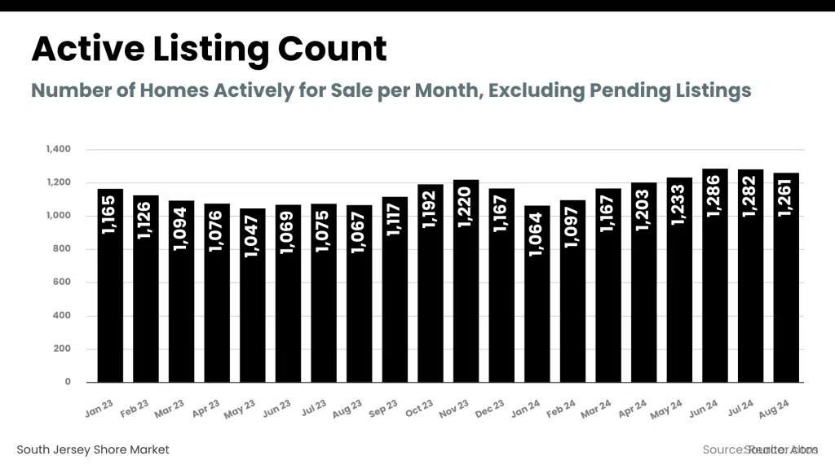Click the 0 y-axis label
This screenshot has height=469, width=835.
click(x=68, y=382)
